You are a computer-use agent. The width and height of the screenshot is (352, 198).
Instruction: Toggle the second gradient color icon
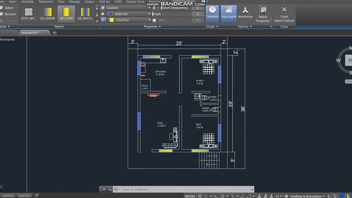[103, 20]
